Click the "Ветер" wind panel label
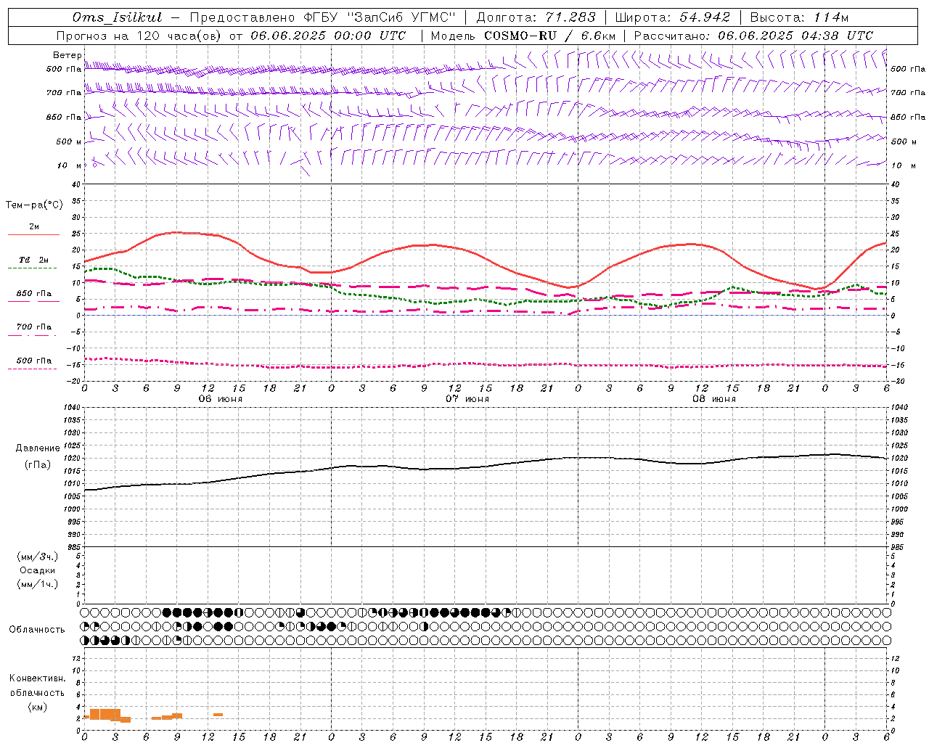929x743 pixels. (67, 55)
